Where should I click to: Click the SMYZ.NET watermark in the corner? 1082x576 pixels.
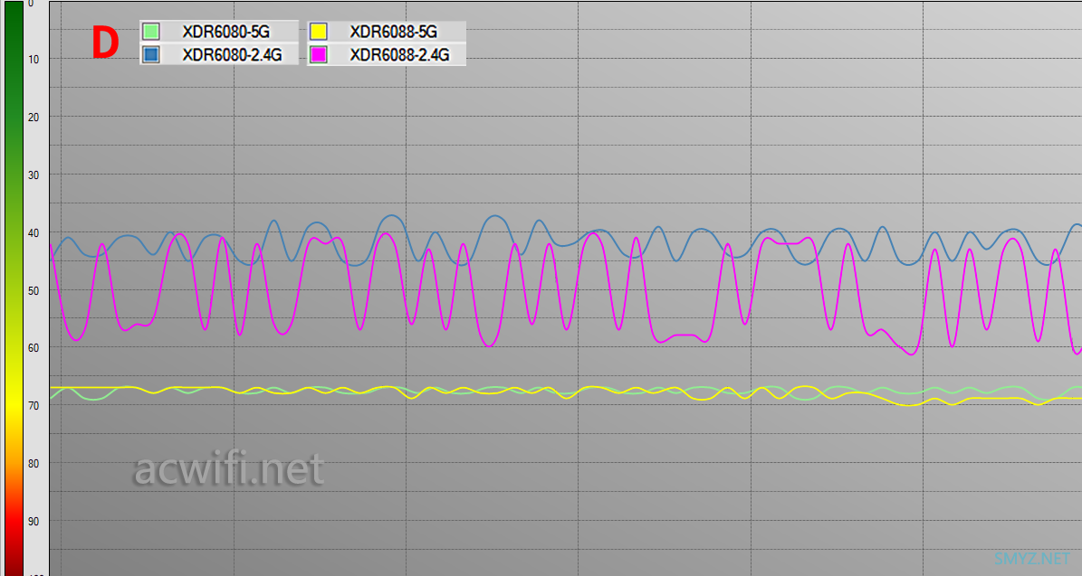(1030, 557)
